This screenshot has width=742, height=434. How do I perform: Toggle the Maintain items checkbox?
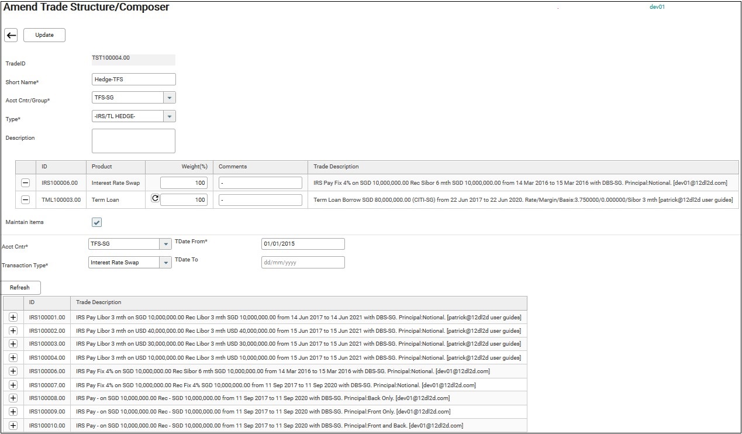97,222
